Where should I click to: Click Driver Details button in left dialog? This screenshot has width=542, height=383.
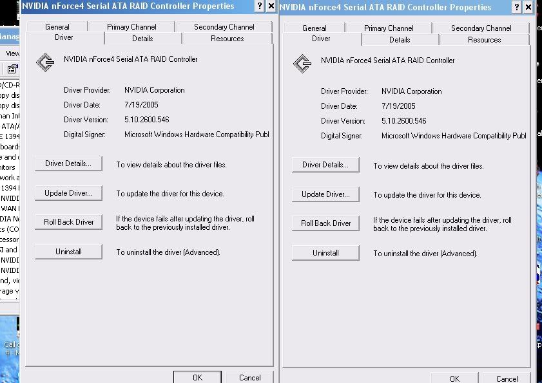(68, 163)
